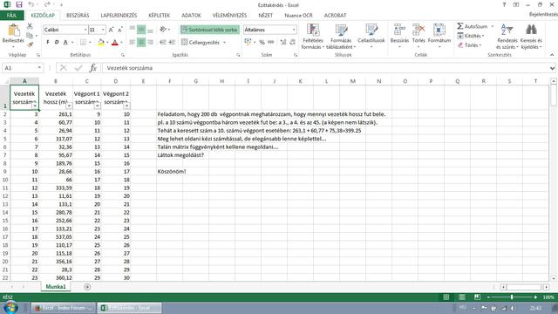Viewport: 558px width, 314px height.
Task: Click the insert function fx icon
Action: 93,68
